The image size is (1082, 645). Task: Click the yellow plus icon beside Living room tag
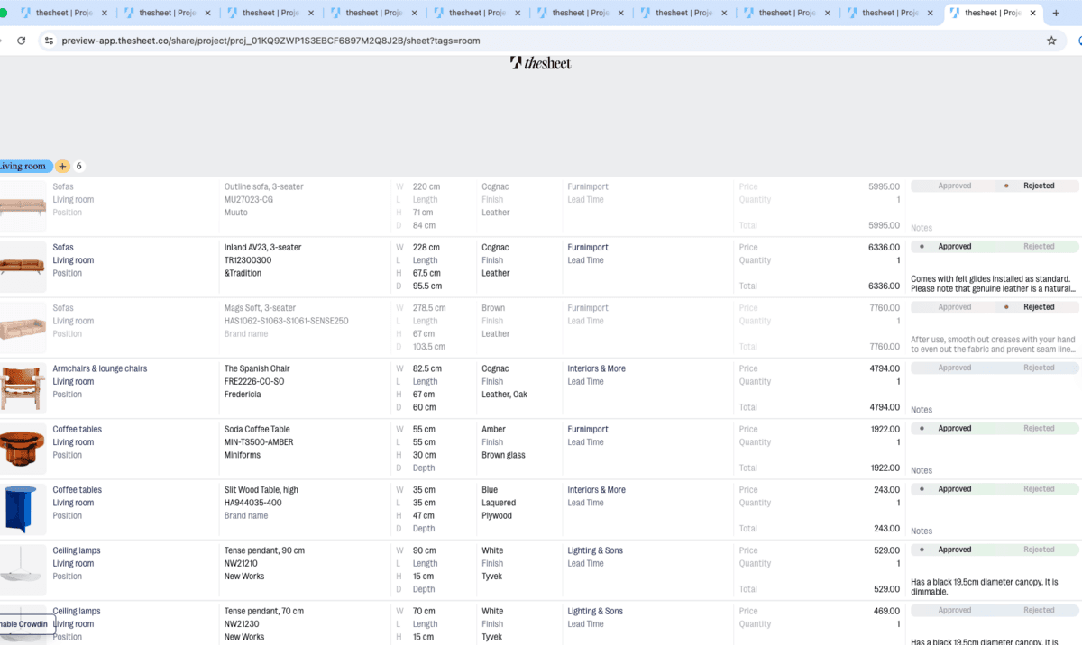click(x=62, y=167)
